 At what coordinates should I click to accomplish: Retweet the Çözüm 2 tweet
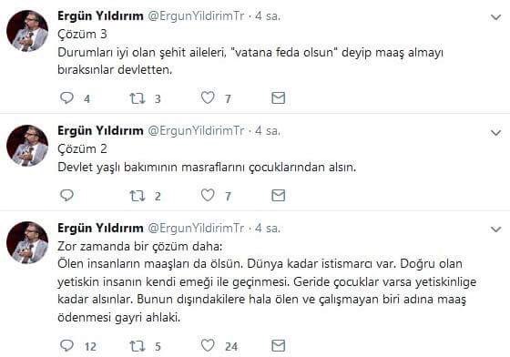137,196
